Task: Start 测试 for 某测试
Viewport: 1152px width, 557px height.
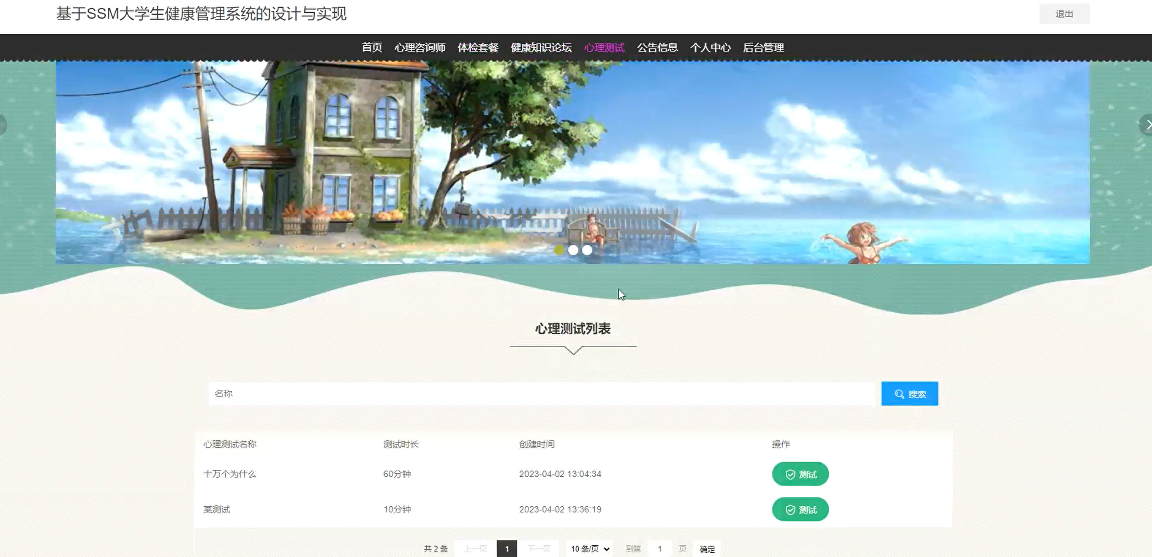Action: [x=800, y=510]
